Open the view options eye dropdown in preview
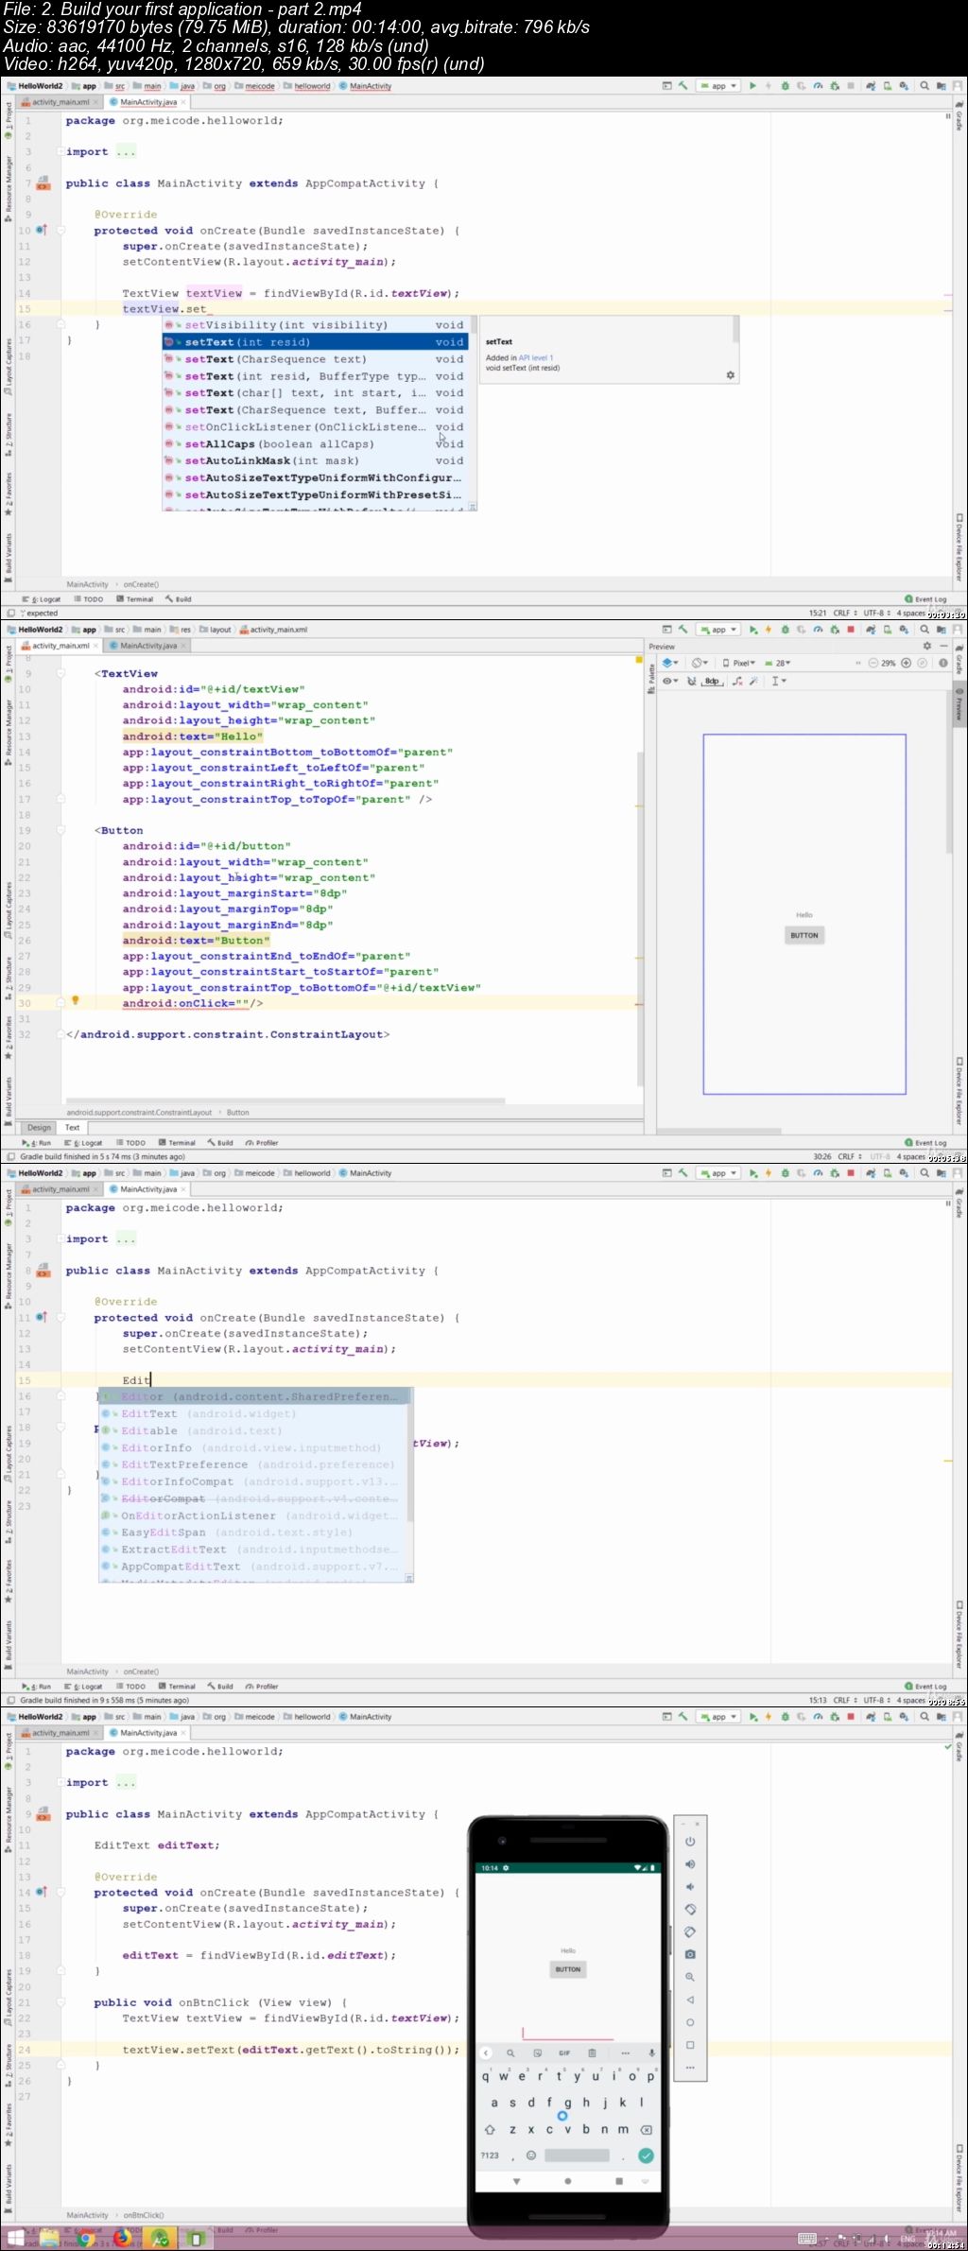This screenshot has height=2251, width=968. [670, 681]
